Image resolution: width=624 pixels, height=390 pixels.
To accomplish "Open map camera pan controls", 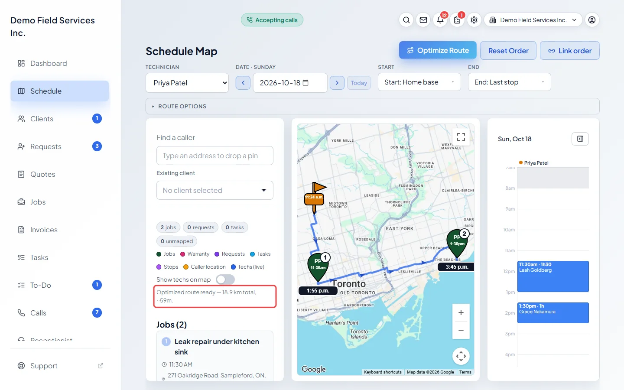I will 461,356.
